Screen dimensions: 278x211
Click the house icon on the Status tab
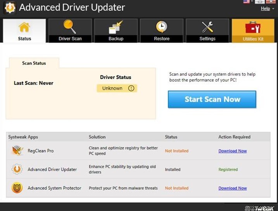[24, 27]
